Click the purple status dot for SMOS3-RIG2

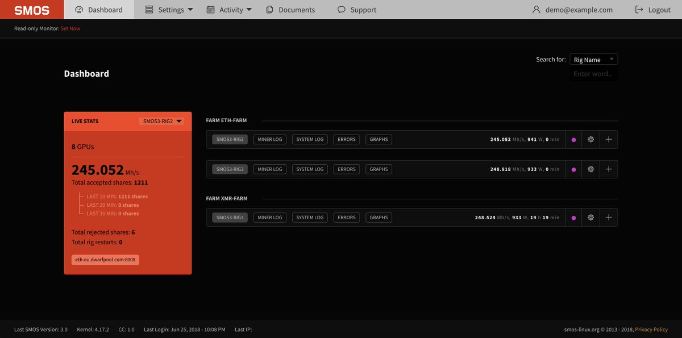[573, 139]
